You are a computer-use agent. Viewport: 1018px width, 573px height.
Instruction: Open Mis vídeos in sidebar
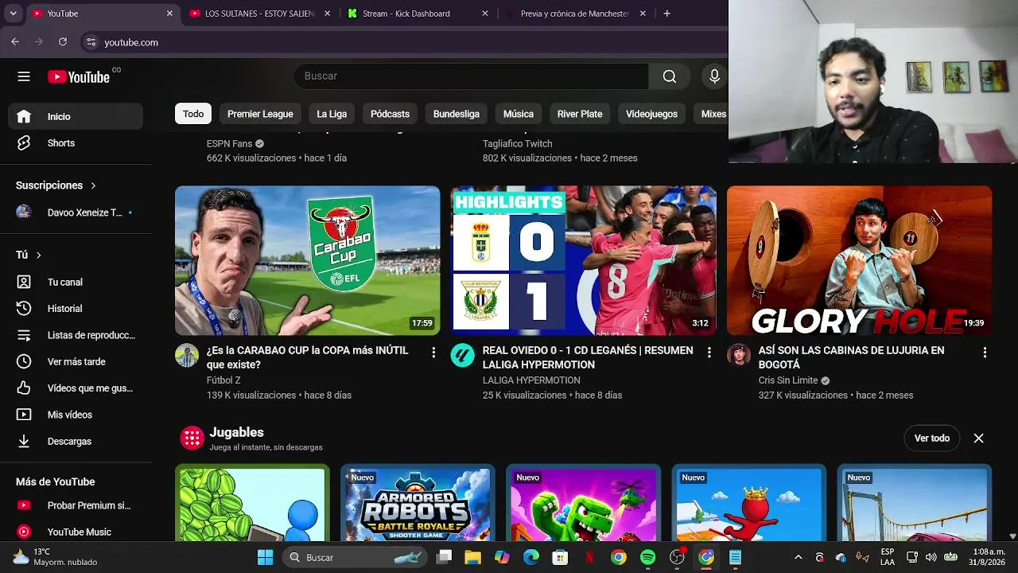click(76, 415)
